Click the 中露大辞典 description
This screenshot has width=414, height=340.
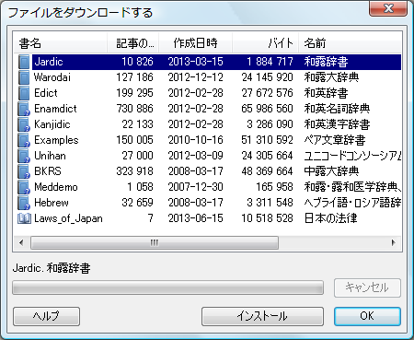331,171
